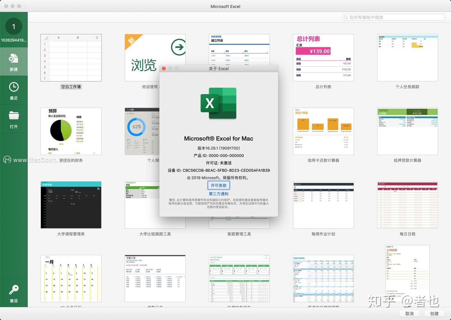Select Mortgage Loan Calculator (抵押贷款计算器) template

(408, 132)
